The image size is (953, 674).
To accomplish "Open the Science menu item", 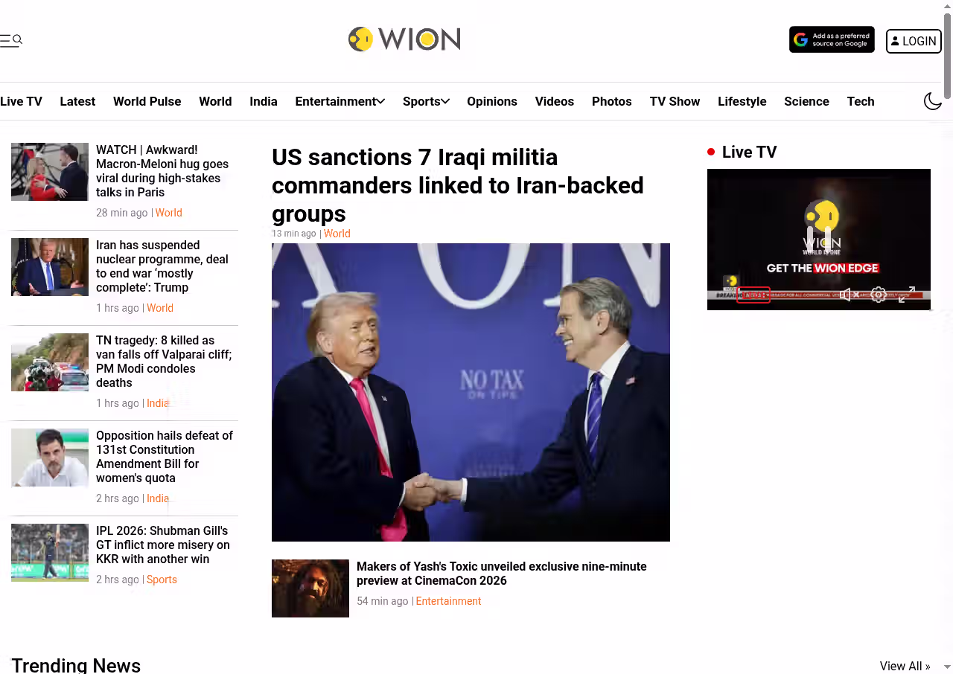I will (x=806, y=101).
